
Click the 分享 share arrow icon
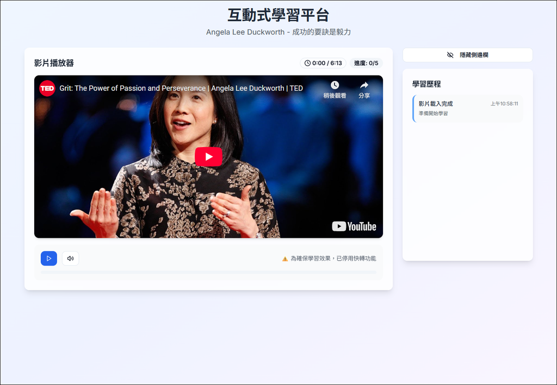[364, 85]
